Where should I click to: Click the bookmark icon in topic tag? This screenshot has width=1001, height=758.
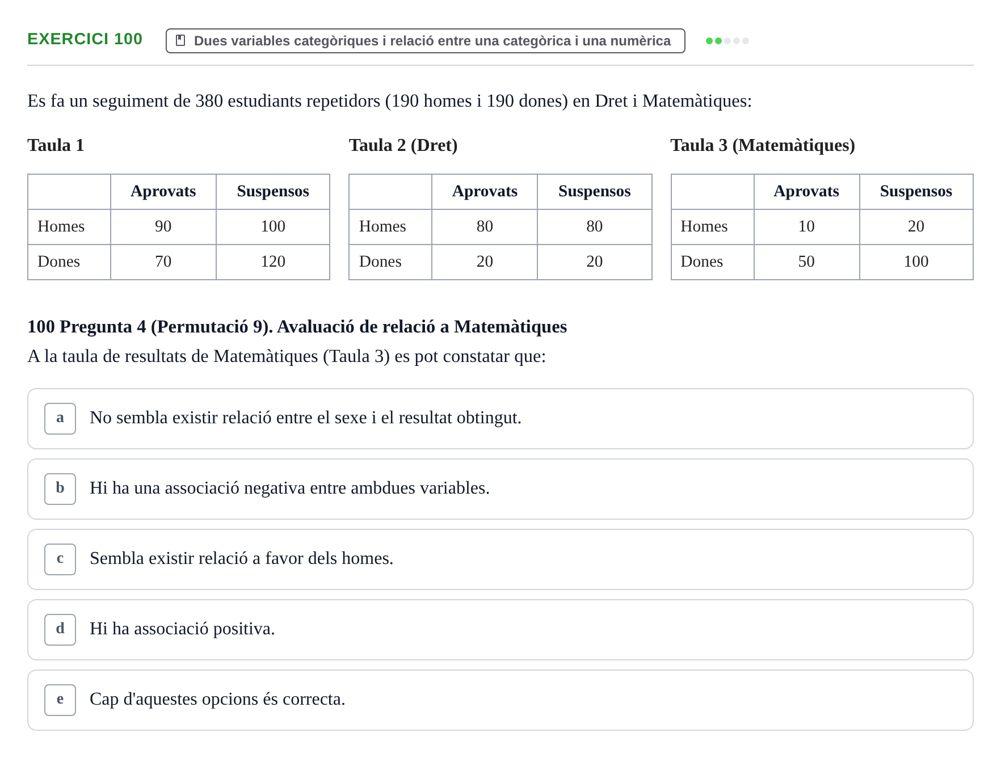click(180, 41)
